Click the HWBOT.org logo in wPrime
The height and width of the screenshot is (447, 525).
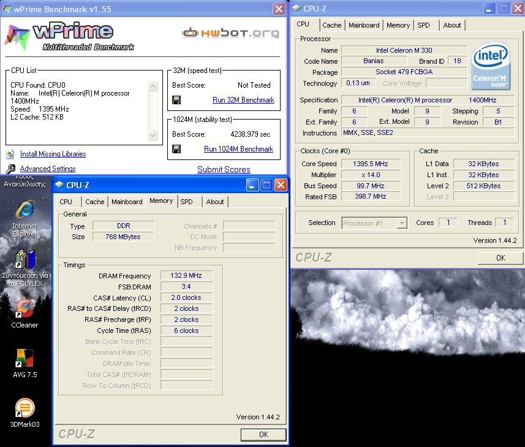pyautogui.click(x=231, y=33)
